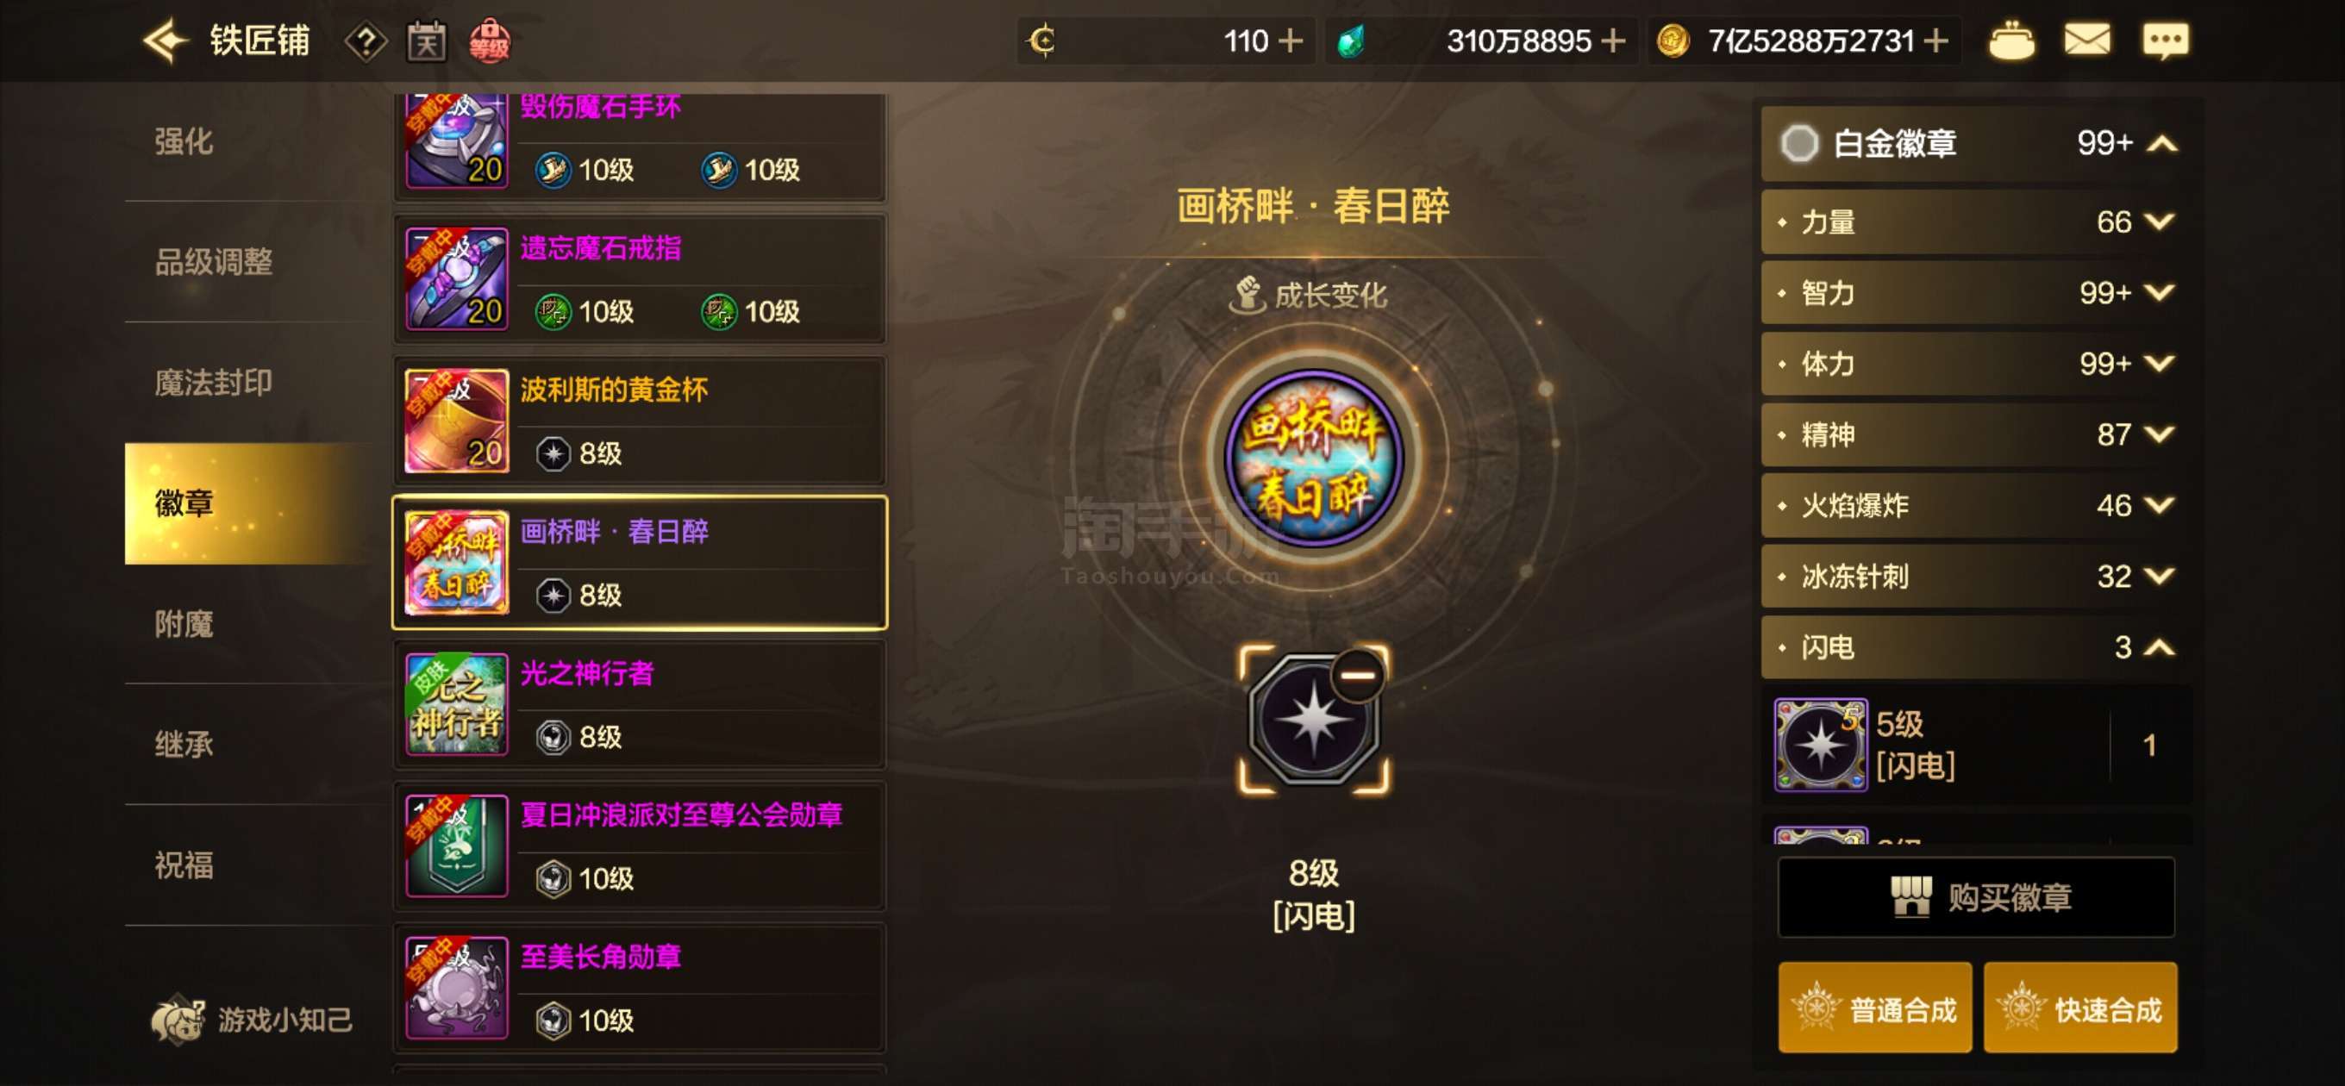The image size is (2345, 1086).
Task: Click the 购买徽章 button
Action: [x=1976, y=896]
